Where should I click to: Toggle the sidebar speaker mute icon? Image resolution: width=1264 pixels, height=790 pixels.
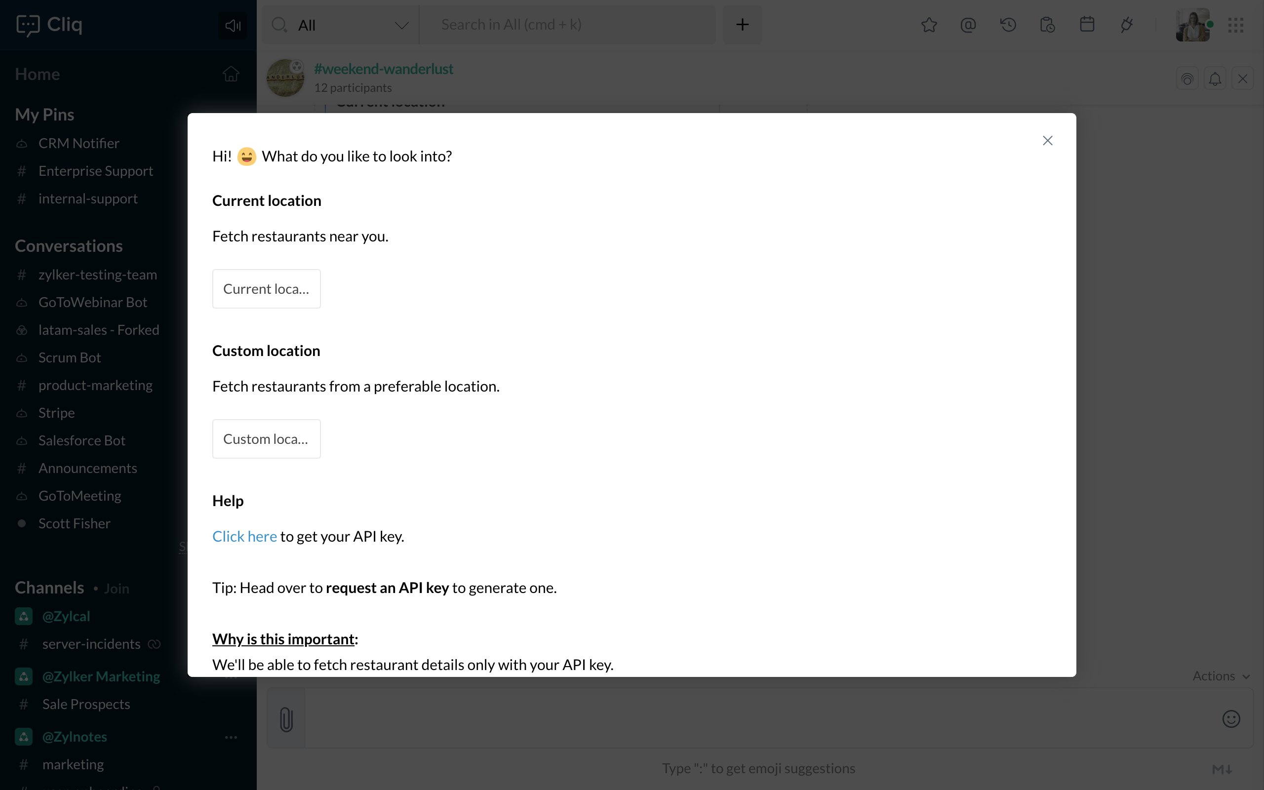pos(233,25)
